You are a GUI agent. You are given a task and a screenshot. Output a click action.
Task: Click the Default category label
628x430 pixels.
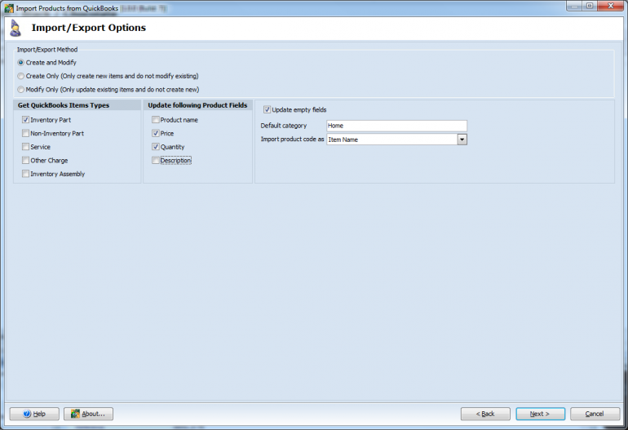tap(284, 126)
